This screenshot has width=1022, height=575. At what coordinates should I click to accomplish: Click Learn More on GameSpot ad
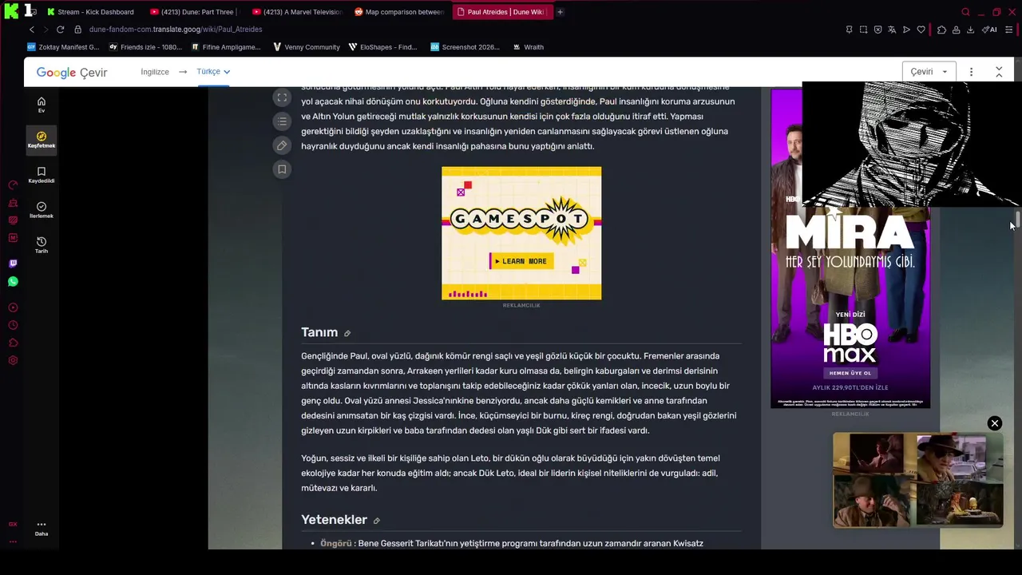pos(521,261)
